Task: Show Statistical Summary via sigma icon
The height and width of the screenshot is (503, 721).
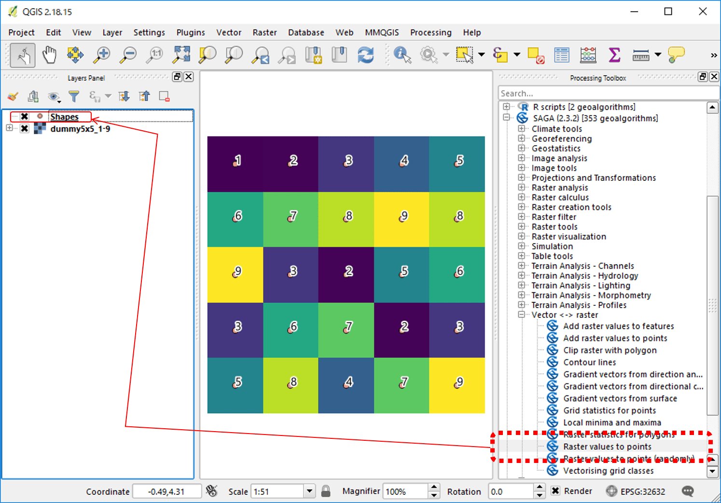Action: [x=614, y=55]
